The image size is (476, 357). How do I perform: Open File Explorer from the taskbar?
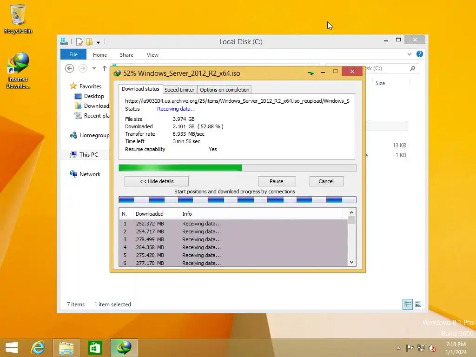tap(66, 348)
